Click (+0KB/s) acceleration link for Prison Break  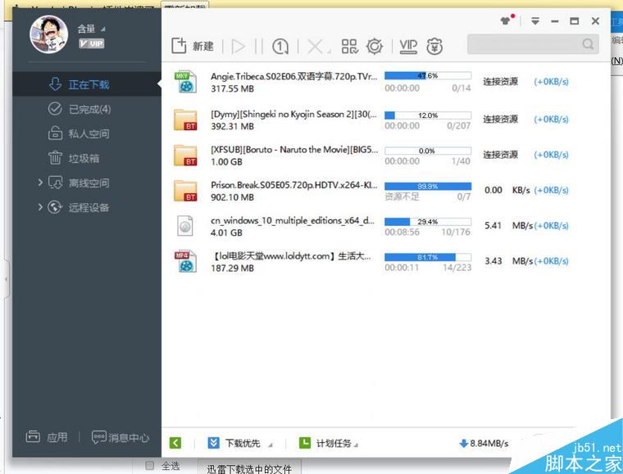551,190
